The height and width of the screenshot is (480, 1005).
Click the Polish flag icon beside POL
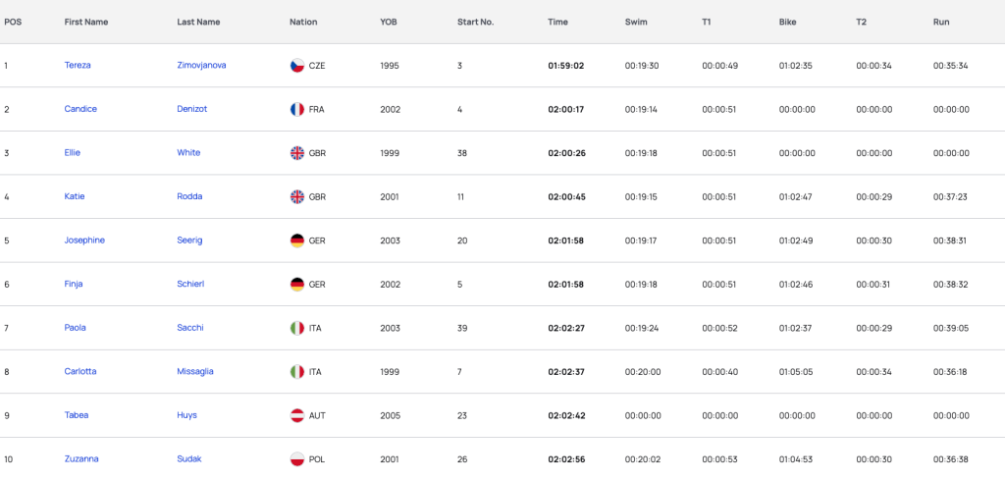coord(296,458)
